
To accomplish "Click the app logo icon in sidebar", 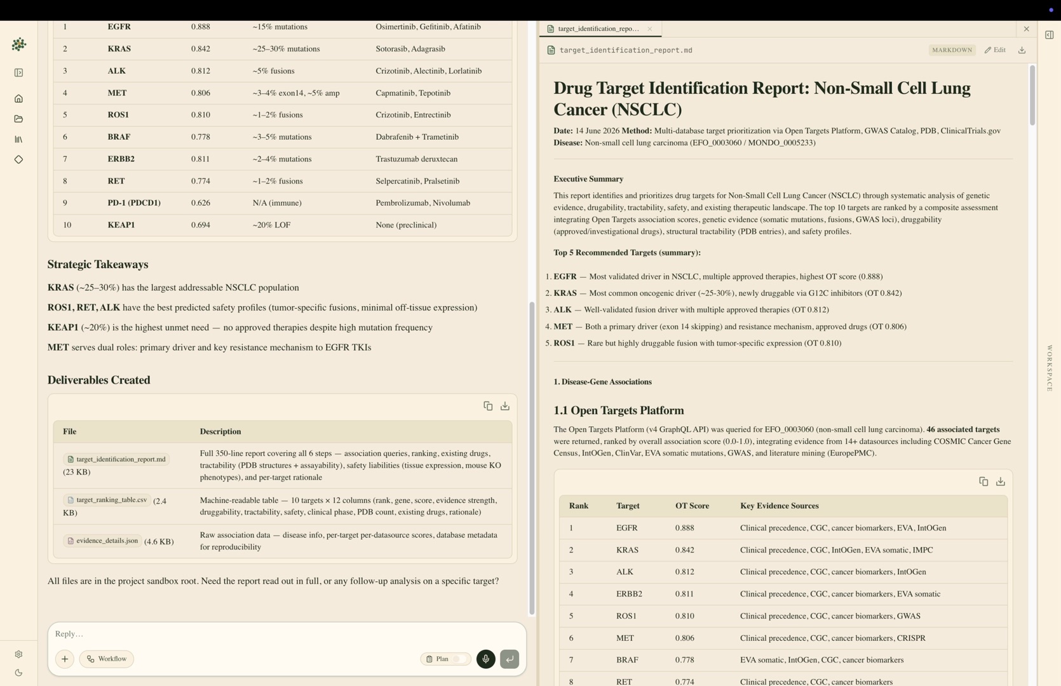I will pos(19,44).
